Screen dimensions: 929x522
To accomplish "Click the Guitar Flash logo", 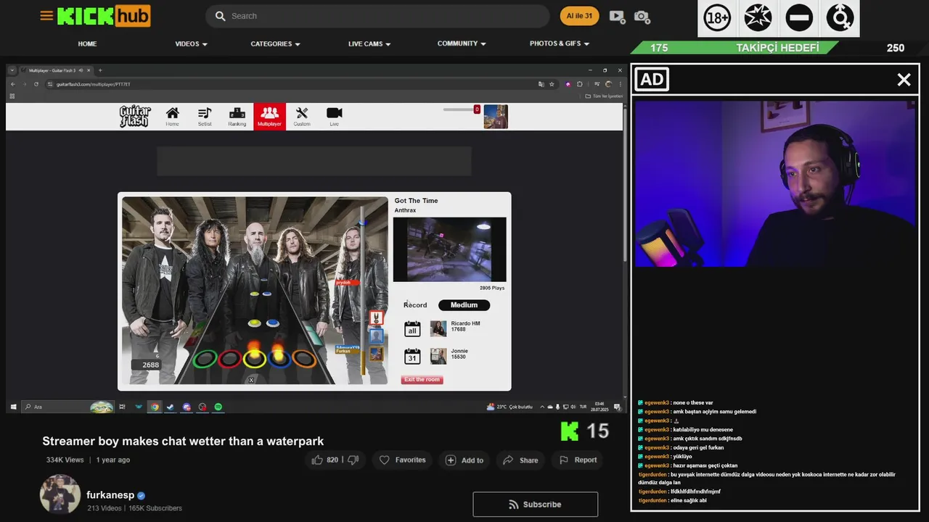I will pos(135,116).
